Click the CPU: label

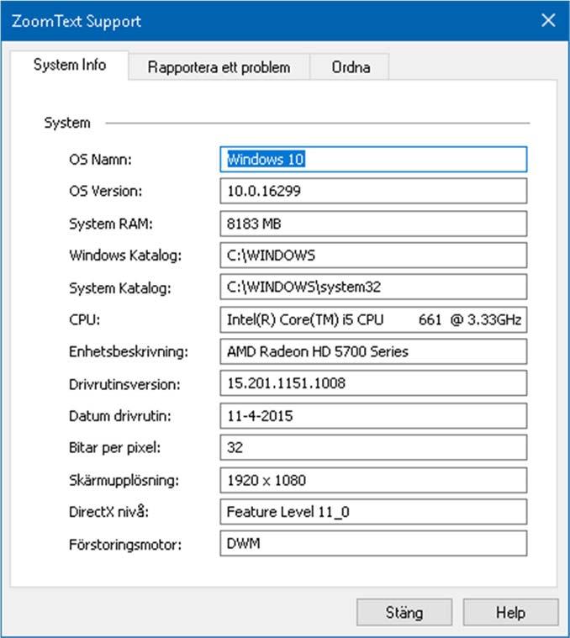(x=84, y=319)
